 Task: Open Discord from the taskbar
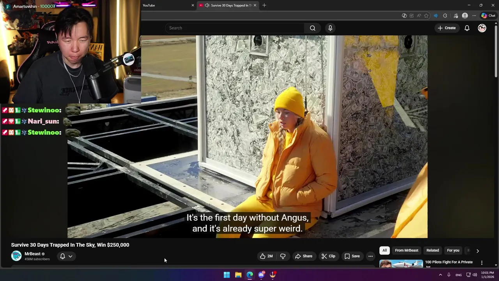click(x=261, y=275)
